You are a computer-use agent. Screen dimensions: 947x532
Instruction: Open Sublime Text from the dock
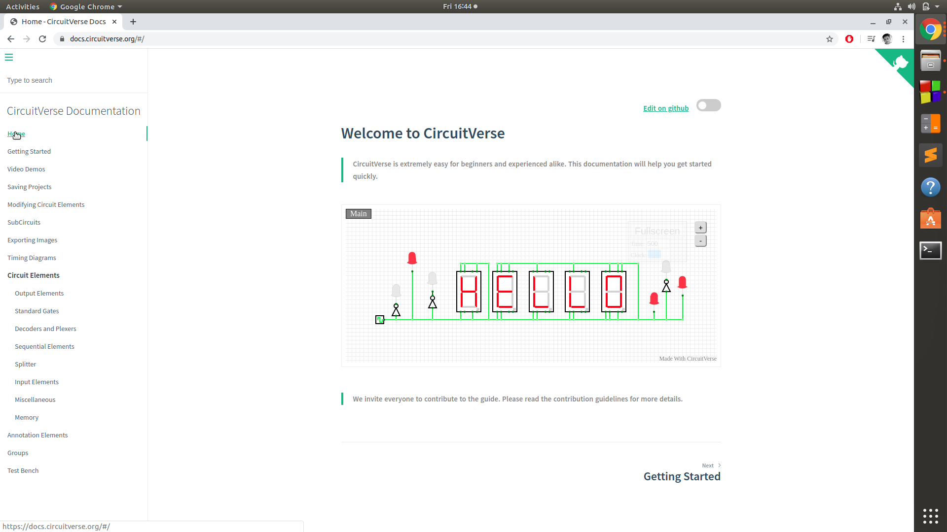(931, 155)
